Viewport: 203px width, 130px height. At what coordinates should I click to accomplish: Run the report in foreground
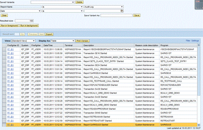pos(9,26)
